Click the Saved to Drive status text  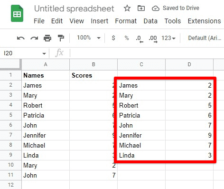(181, 8)
